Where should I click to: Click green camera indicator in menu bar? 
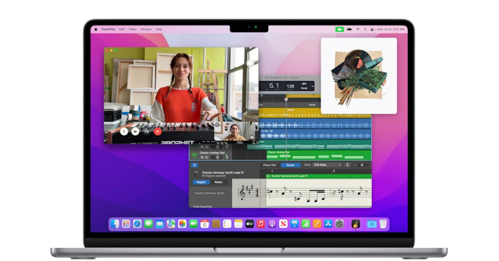[340, 30]
